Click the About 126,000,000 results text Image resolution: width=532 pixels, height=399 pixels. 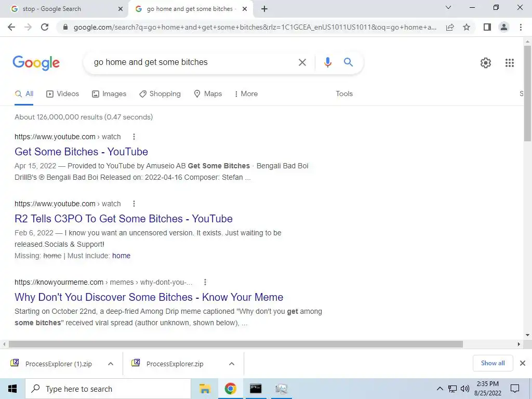point(84,117)
